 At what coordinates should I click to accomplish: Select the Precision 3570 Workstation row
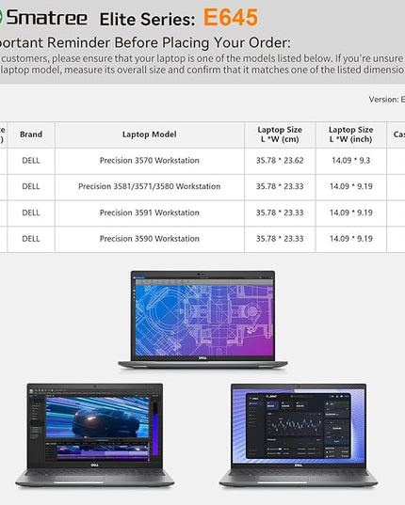pyautogui.click(x=202, y=161)
